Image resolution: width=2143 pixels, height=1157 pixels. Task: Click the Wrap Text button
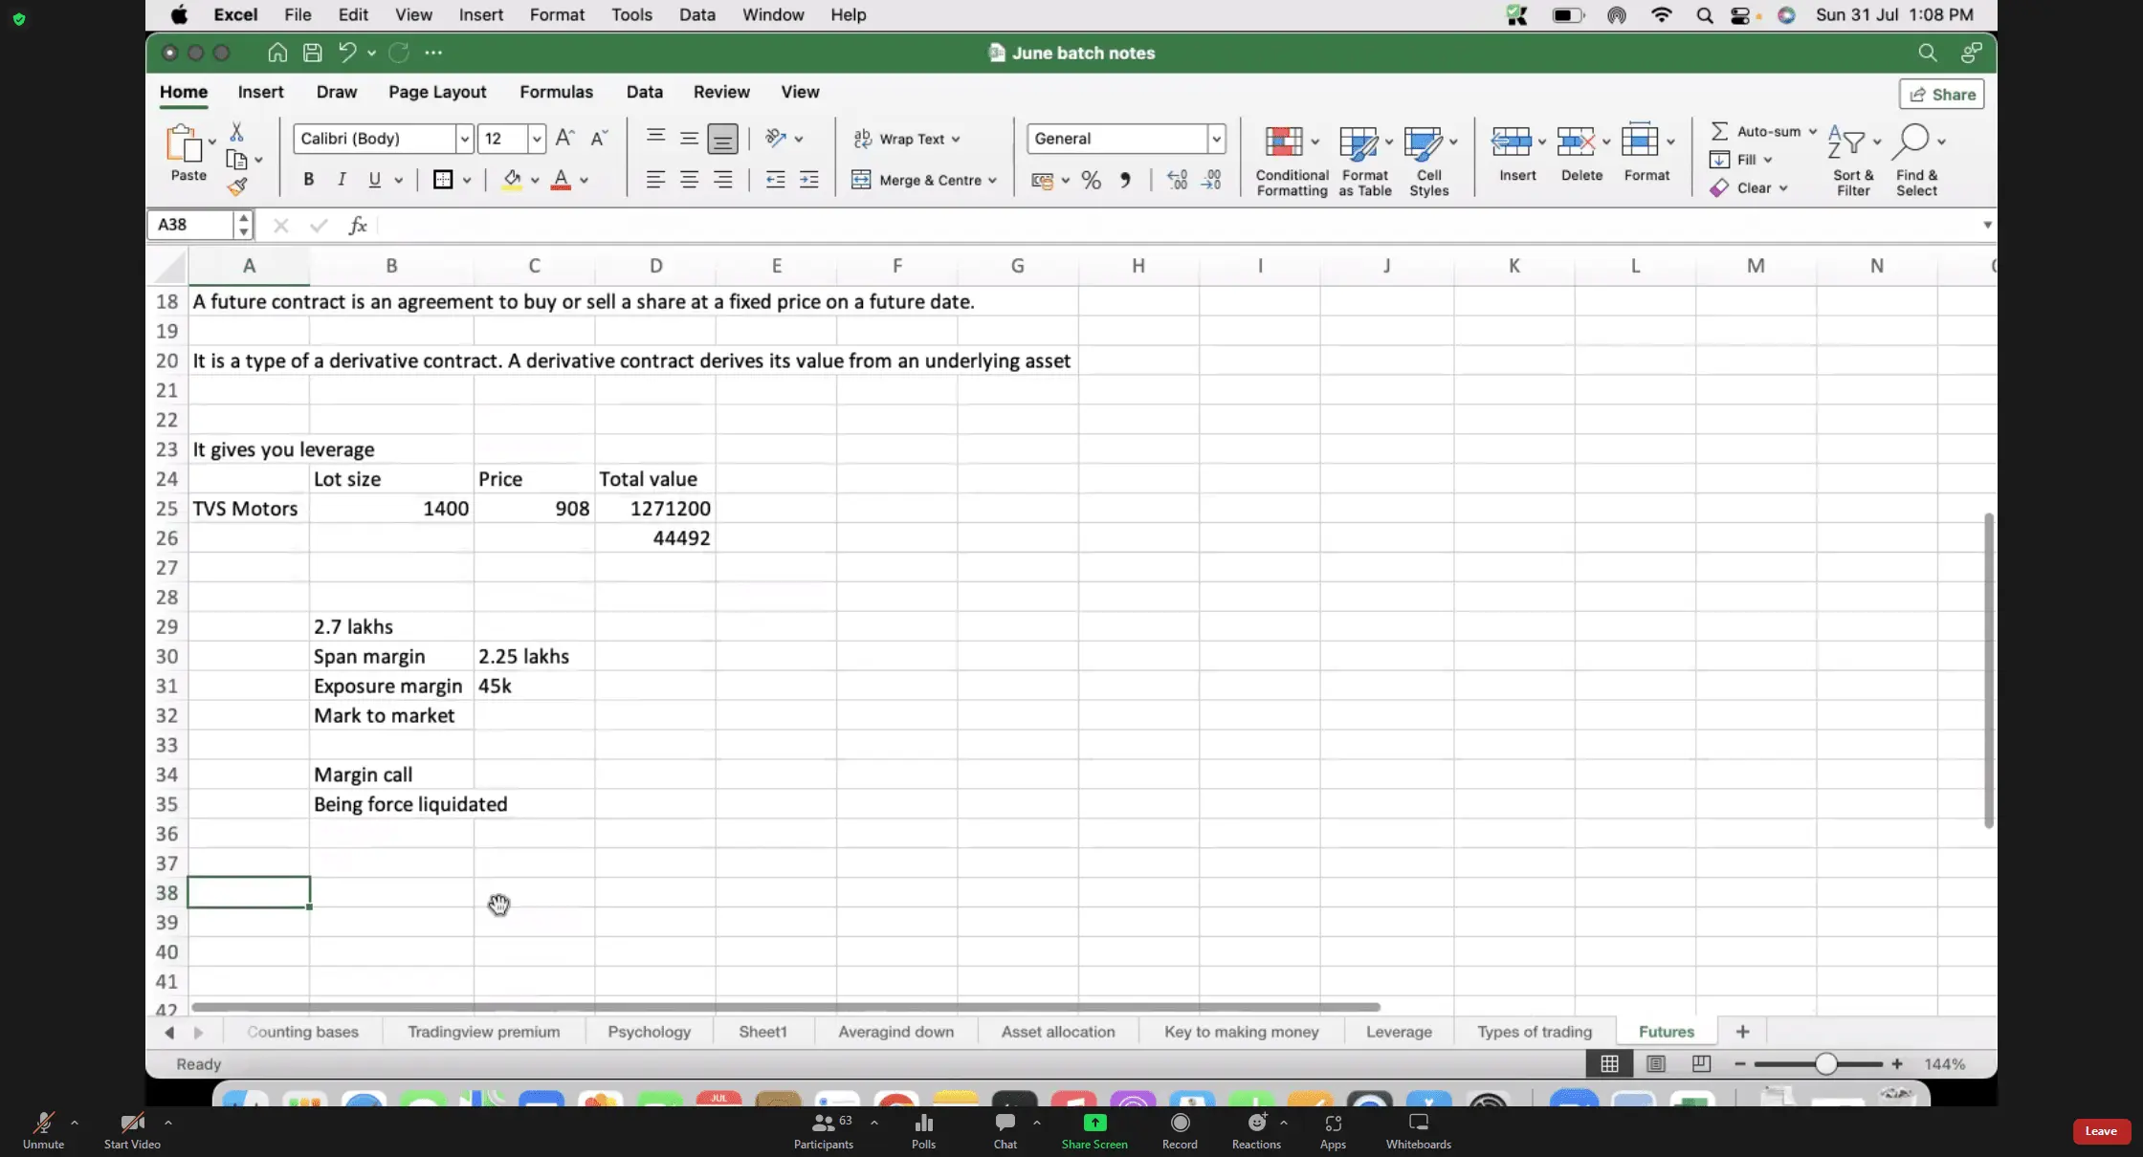pyautogui.click(x=906, y=139)
